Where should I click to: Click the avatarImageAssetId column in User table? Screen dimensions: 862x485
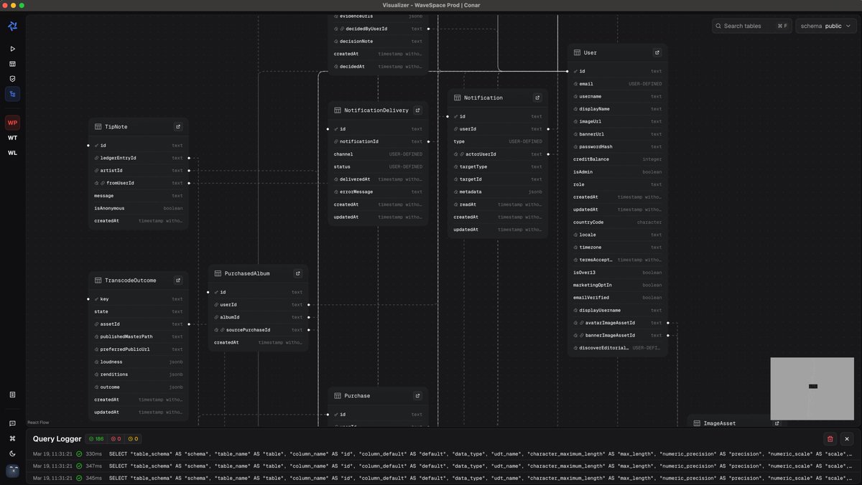click(x=618, y=323)
